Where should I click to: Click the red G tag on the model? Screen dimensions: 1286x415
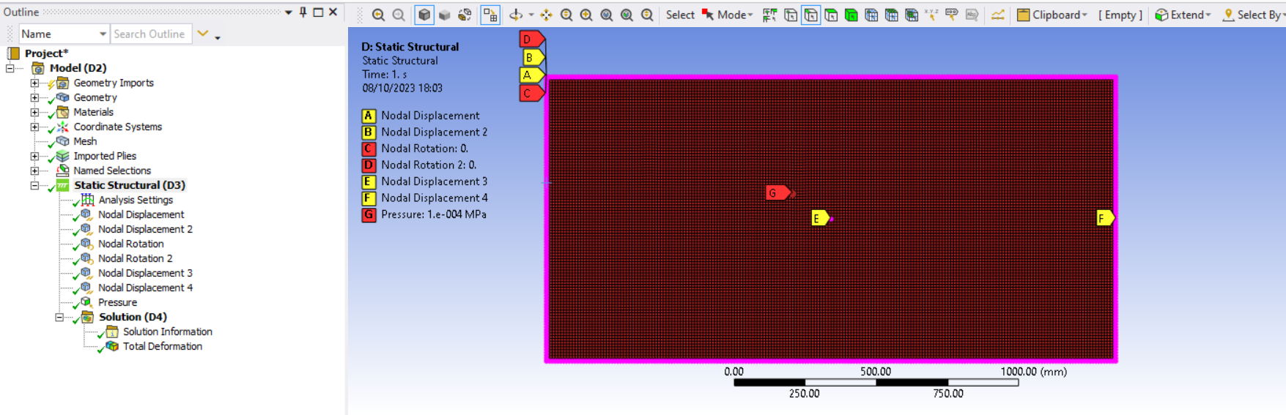777,192
